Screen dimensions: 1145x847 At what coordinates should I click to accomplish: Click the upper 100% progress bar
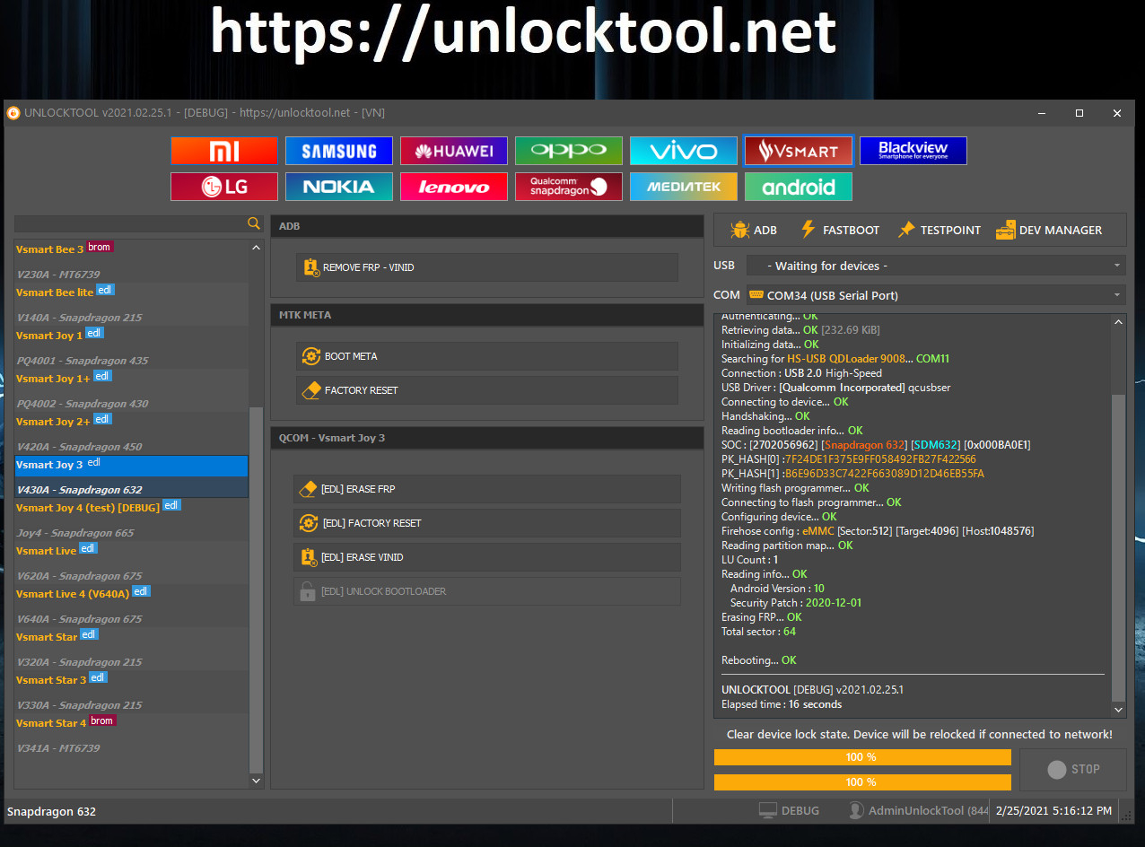[862, 757]
